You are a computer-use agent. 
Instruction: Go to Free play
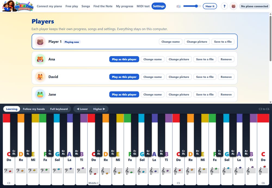tap(72, 6)
